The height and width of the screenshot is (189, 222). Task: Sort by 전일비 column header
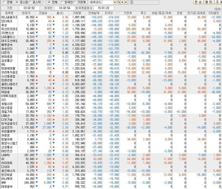pyautogui.click(x=43, y=13)
